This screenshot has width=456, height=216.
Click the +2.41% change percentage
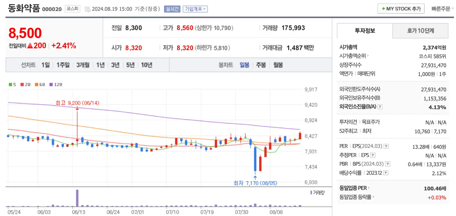[x=64, y=46]
